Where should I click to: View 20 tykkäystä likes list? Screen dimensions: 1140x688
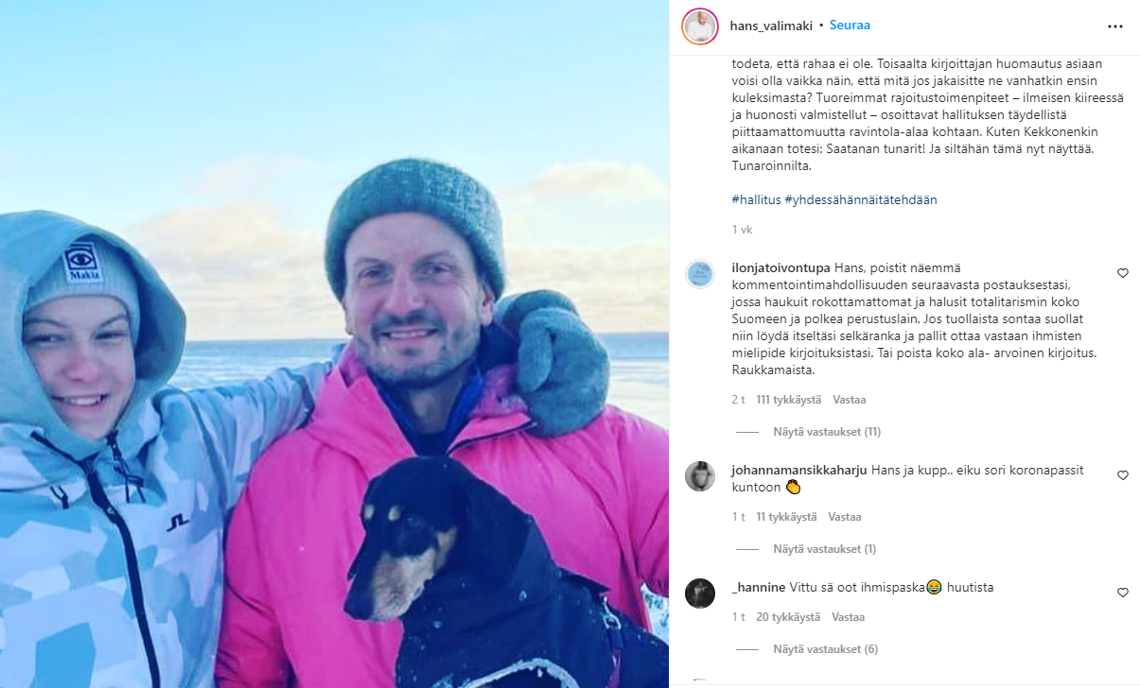(788, 617)
